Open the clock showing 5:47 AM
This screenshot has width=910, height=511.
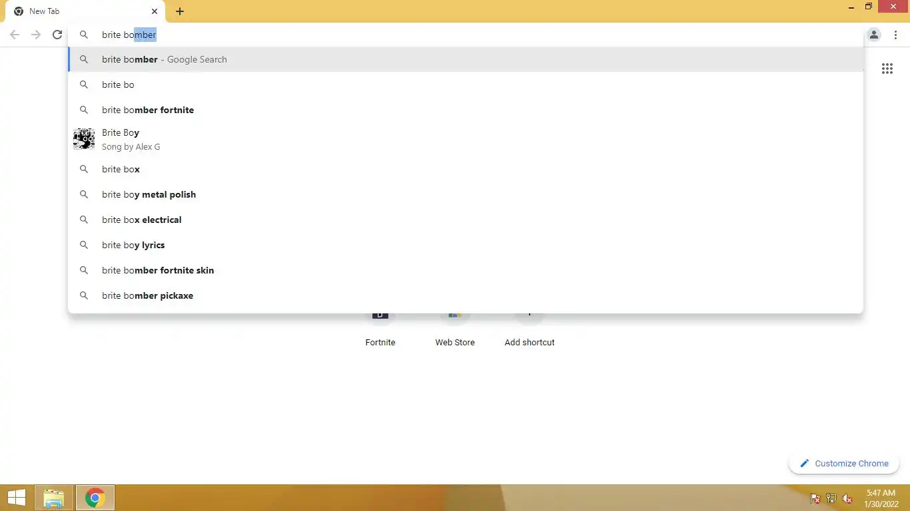click(881, 498)
